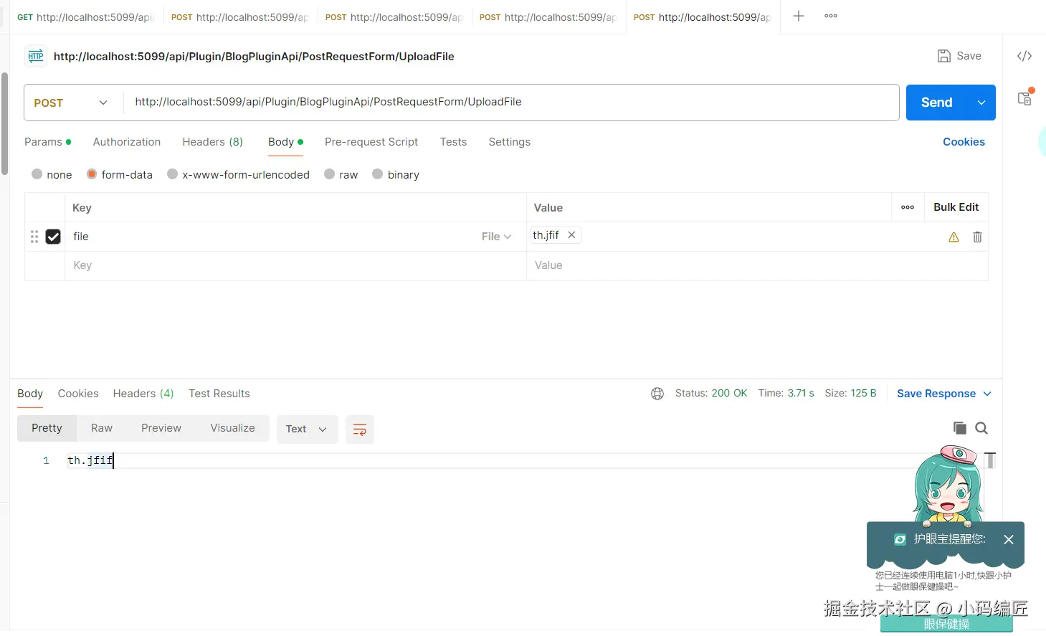
Task: Switch response view to Preview
Action: pos(161,428)
